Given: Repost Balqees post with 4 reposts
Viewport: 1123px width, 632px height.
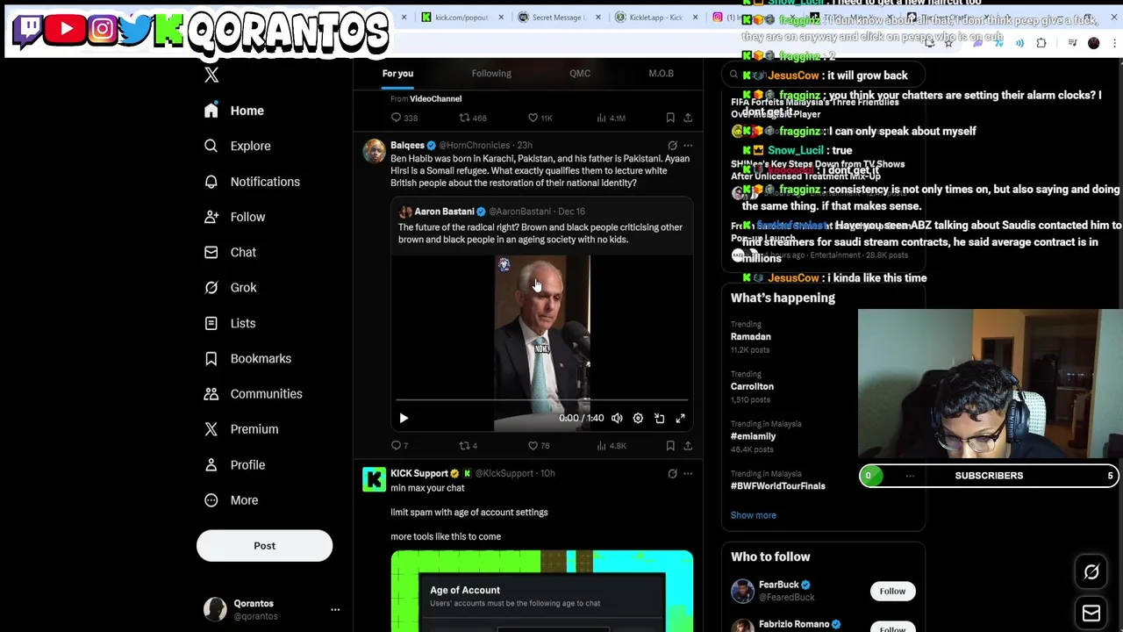Looking at the screenshot, I should 469,446.
